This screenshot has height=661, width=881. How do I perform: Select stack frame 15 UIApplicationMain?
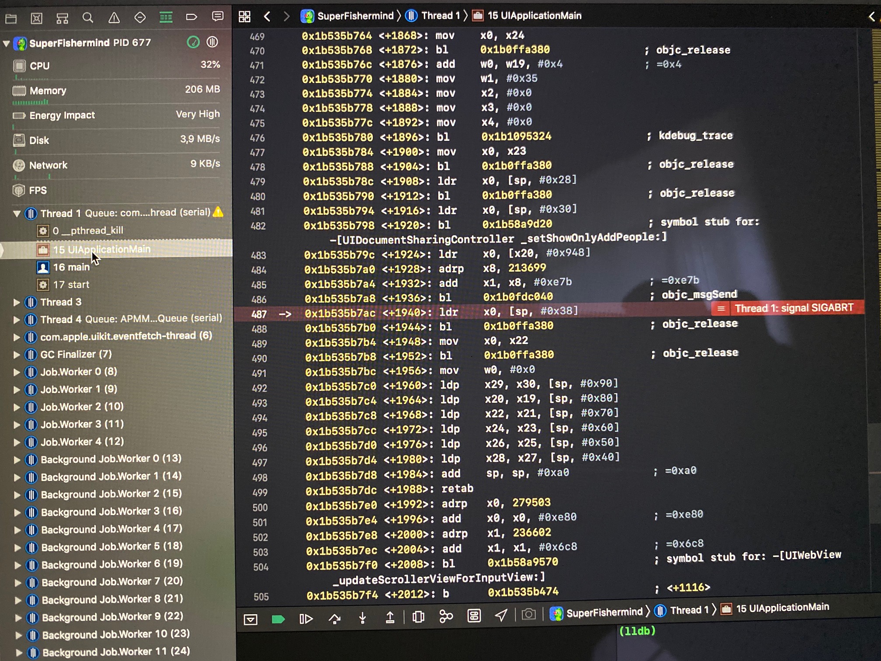click(116, 249)
